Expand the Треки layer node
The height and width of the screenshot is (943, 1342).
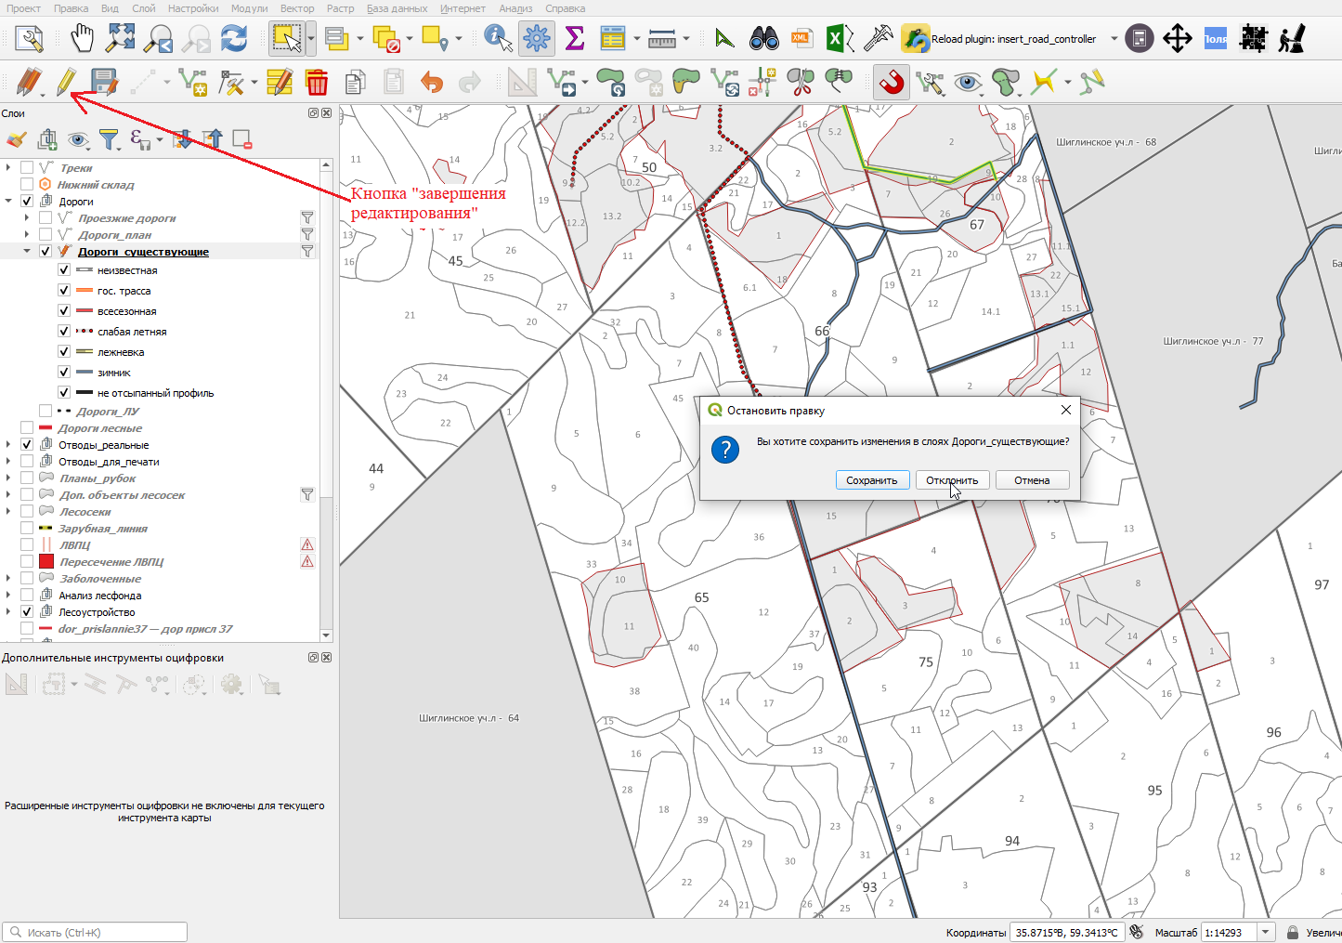[x=8, y=168]
